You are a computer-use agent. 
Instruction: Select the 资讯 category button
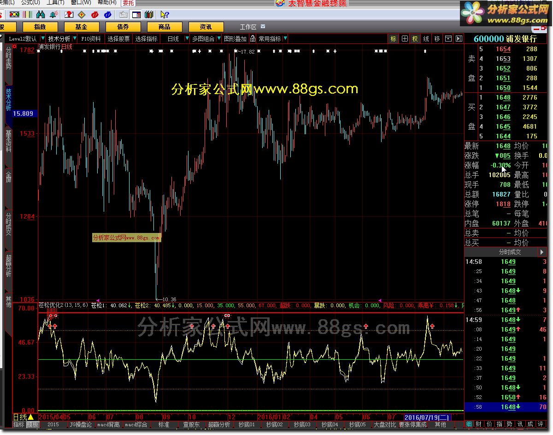206,27
